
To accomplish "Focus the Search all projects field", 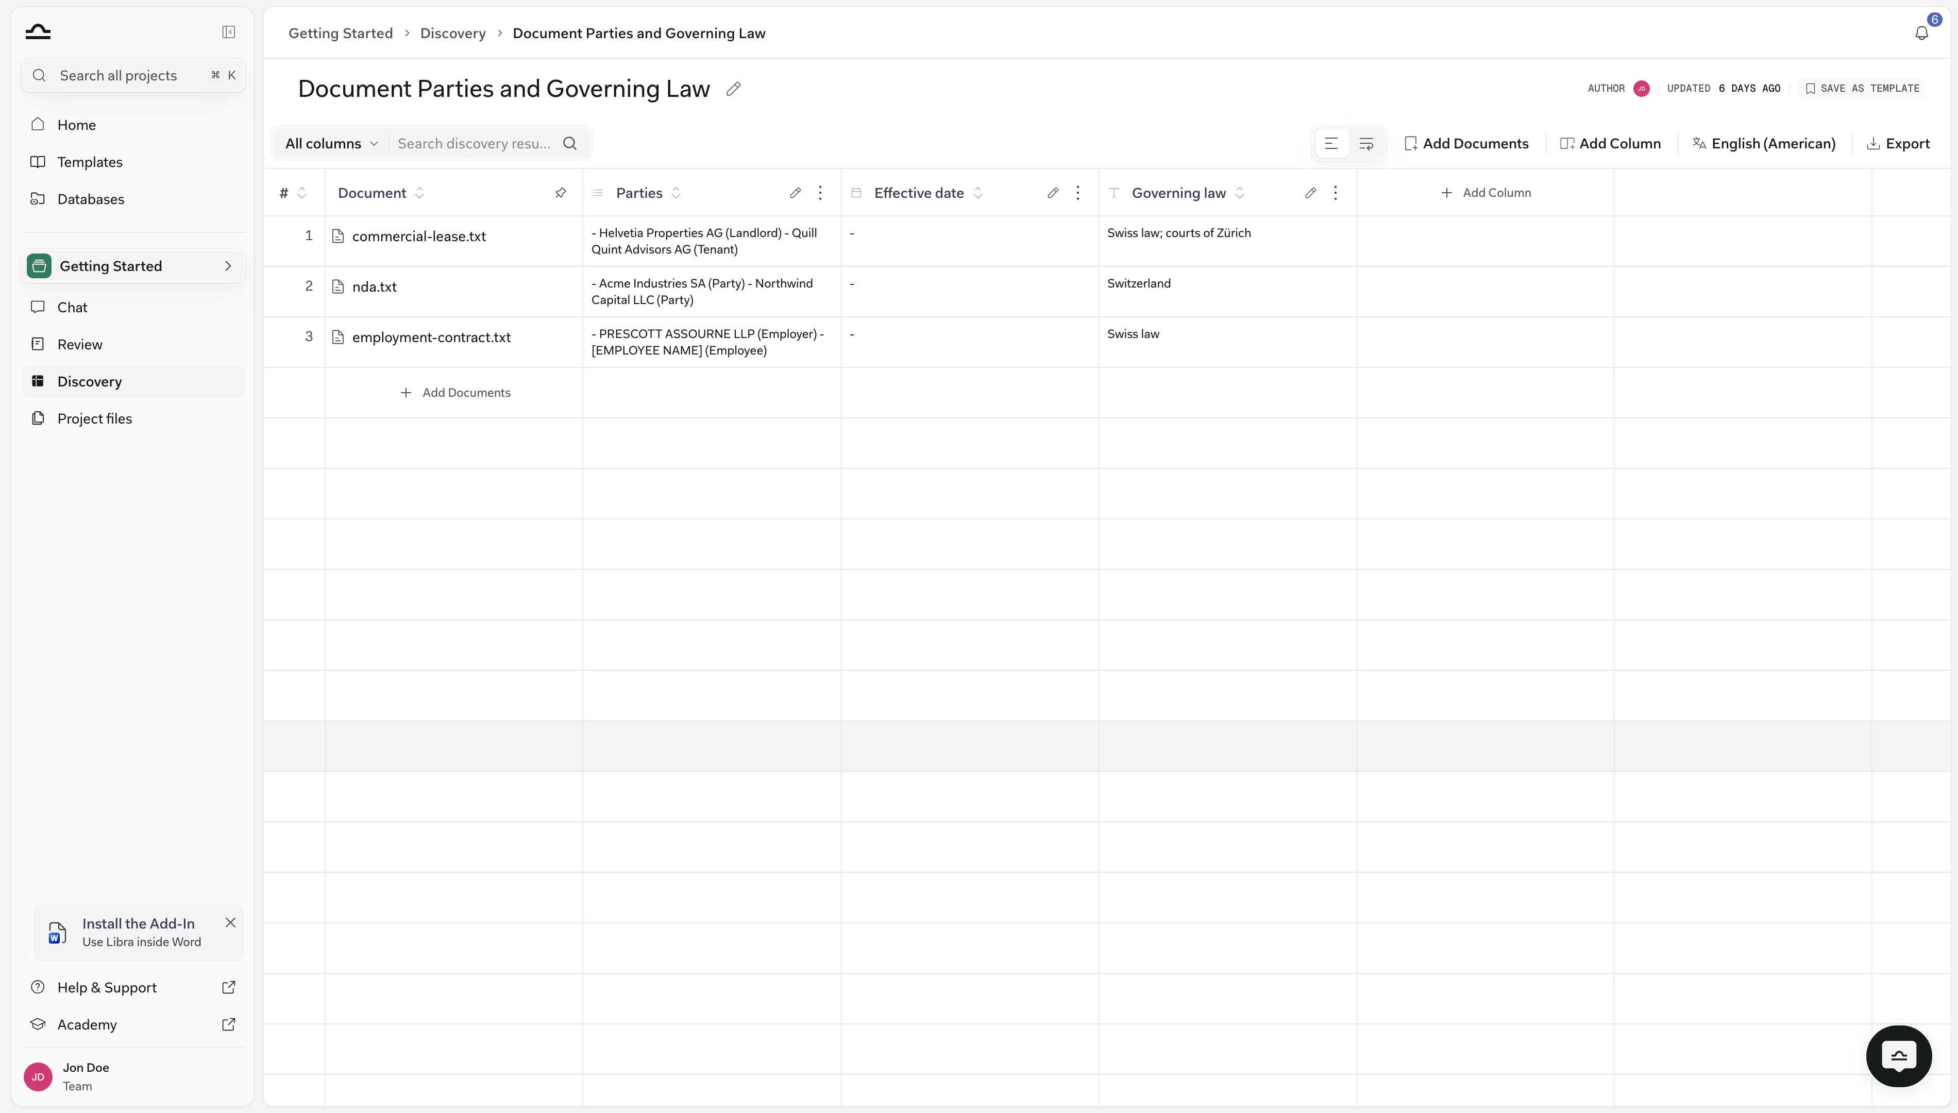I will [x=133, y=76].
